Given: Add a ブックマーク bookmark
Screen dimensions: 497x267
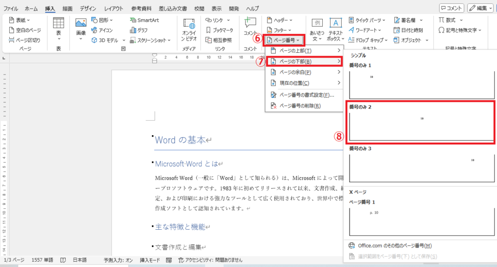Looking at the screenshot, I should pos(219,31).
